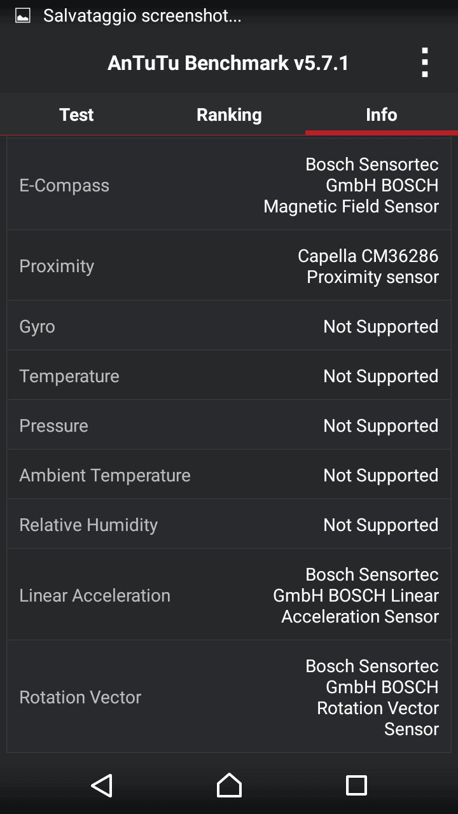Screen dimensions: 458x814
Task: Tap the Relative Humidity row
Action: pos(229,525)
